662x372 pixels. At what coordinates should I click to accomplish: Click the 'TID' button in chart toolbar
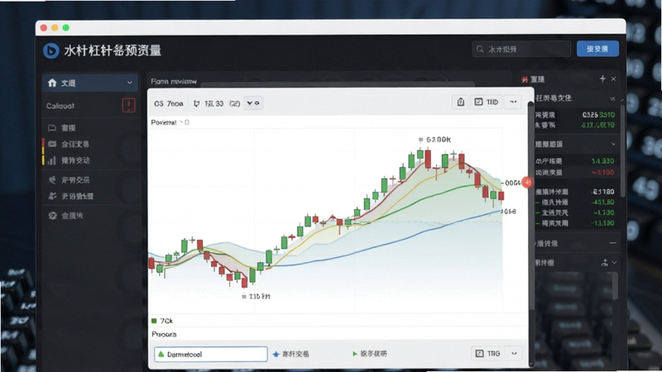(x=487, y=102)
